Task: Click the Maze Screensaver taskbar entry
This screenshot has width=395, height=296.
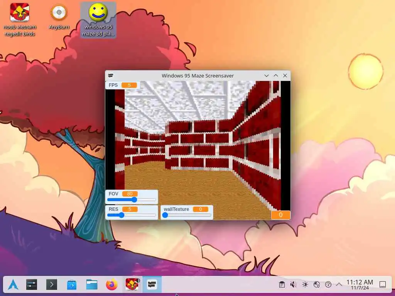Action: pos(152,285)
